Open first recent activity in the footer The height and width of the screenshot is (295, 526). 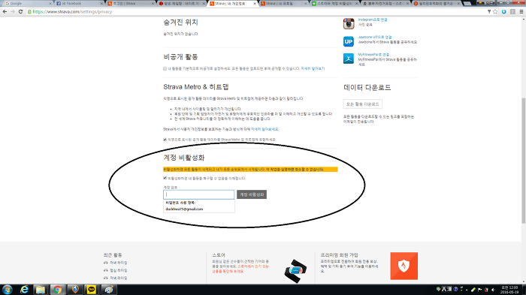point(119,263)
